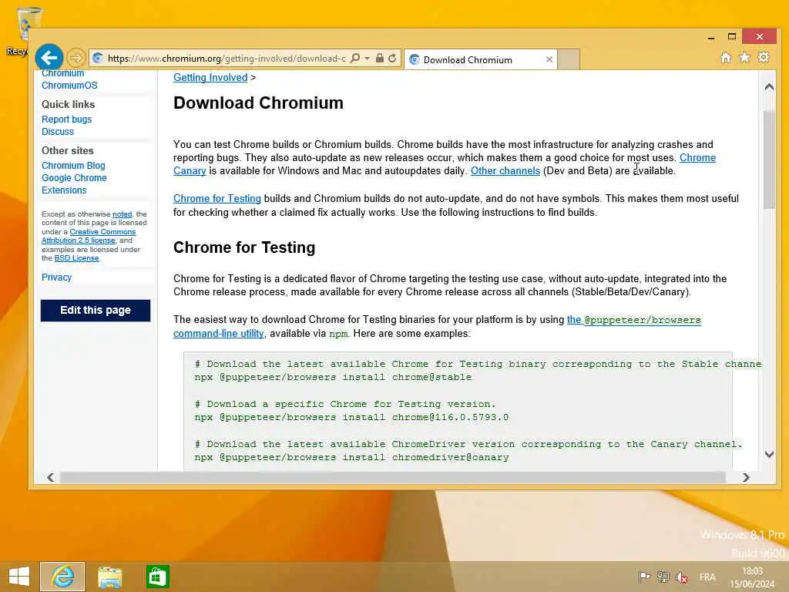789x592 pixels.
Task: Click the forward navigation arrow button
Action: tap(76, 58)
